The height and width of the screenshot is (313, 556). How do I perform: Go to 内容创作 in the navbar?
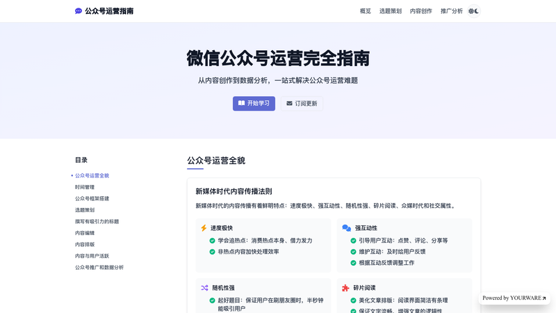pyautogui.click(x=421, y=11)
